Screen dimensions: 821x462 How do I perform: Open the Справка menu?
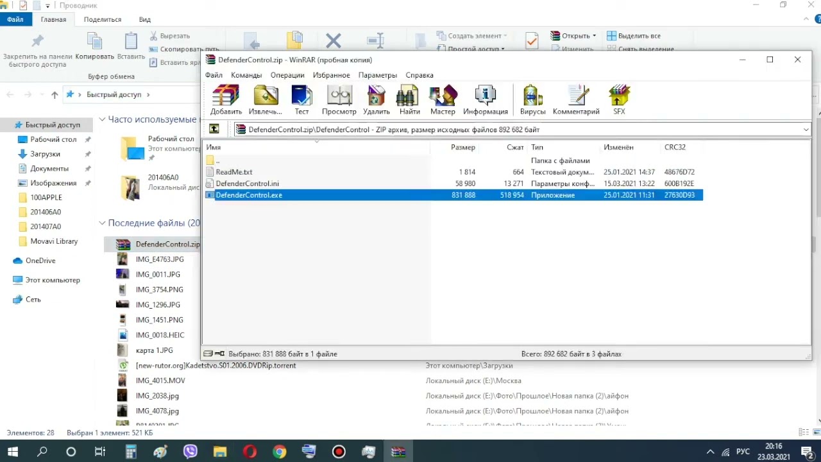tap(419, 75)
